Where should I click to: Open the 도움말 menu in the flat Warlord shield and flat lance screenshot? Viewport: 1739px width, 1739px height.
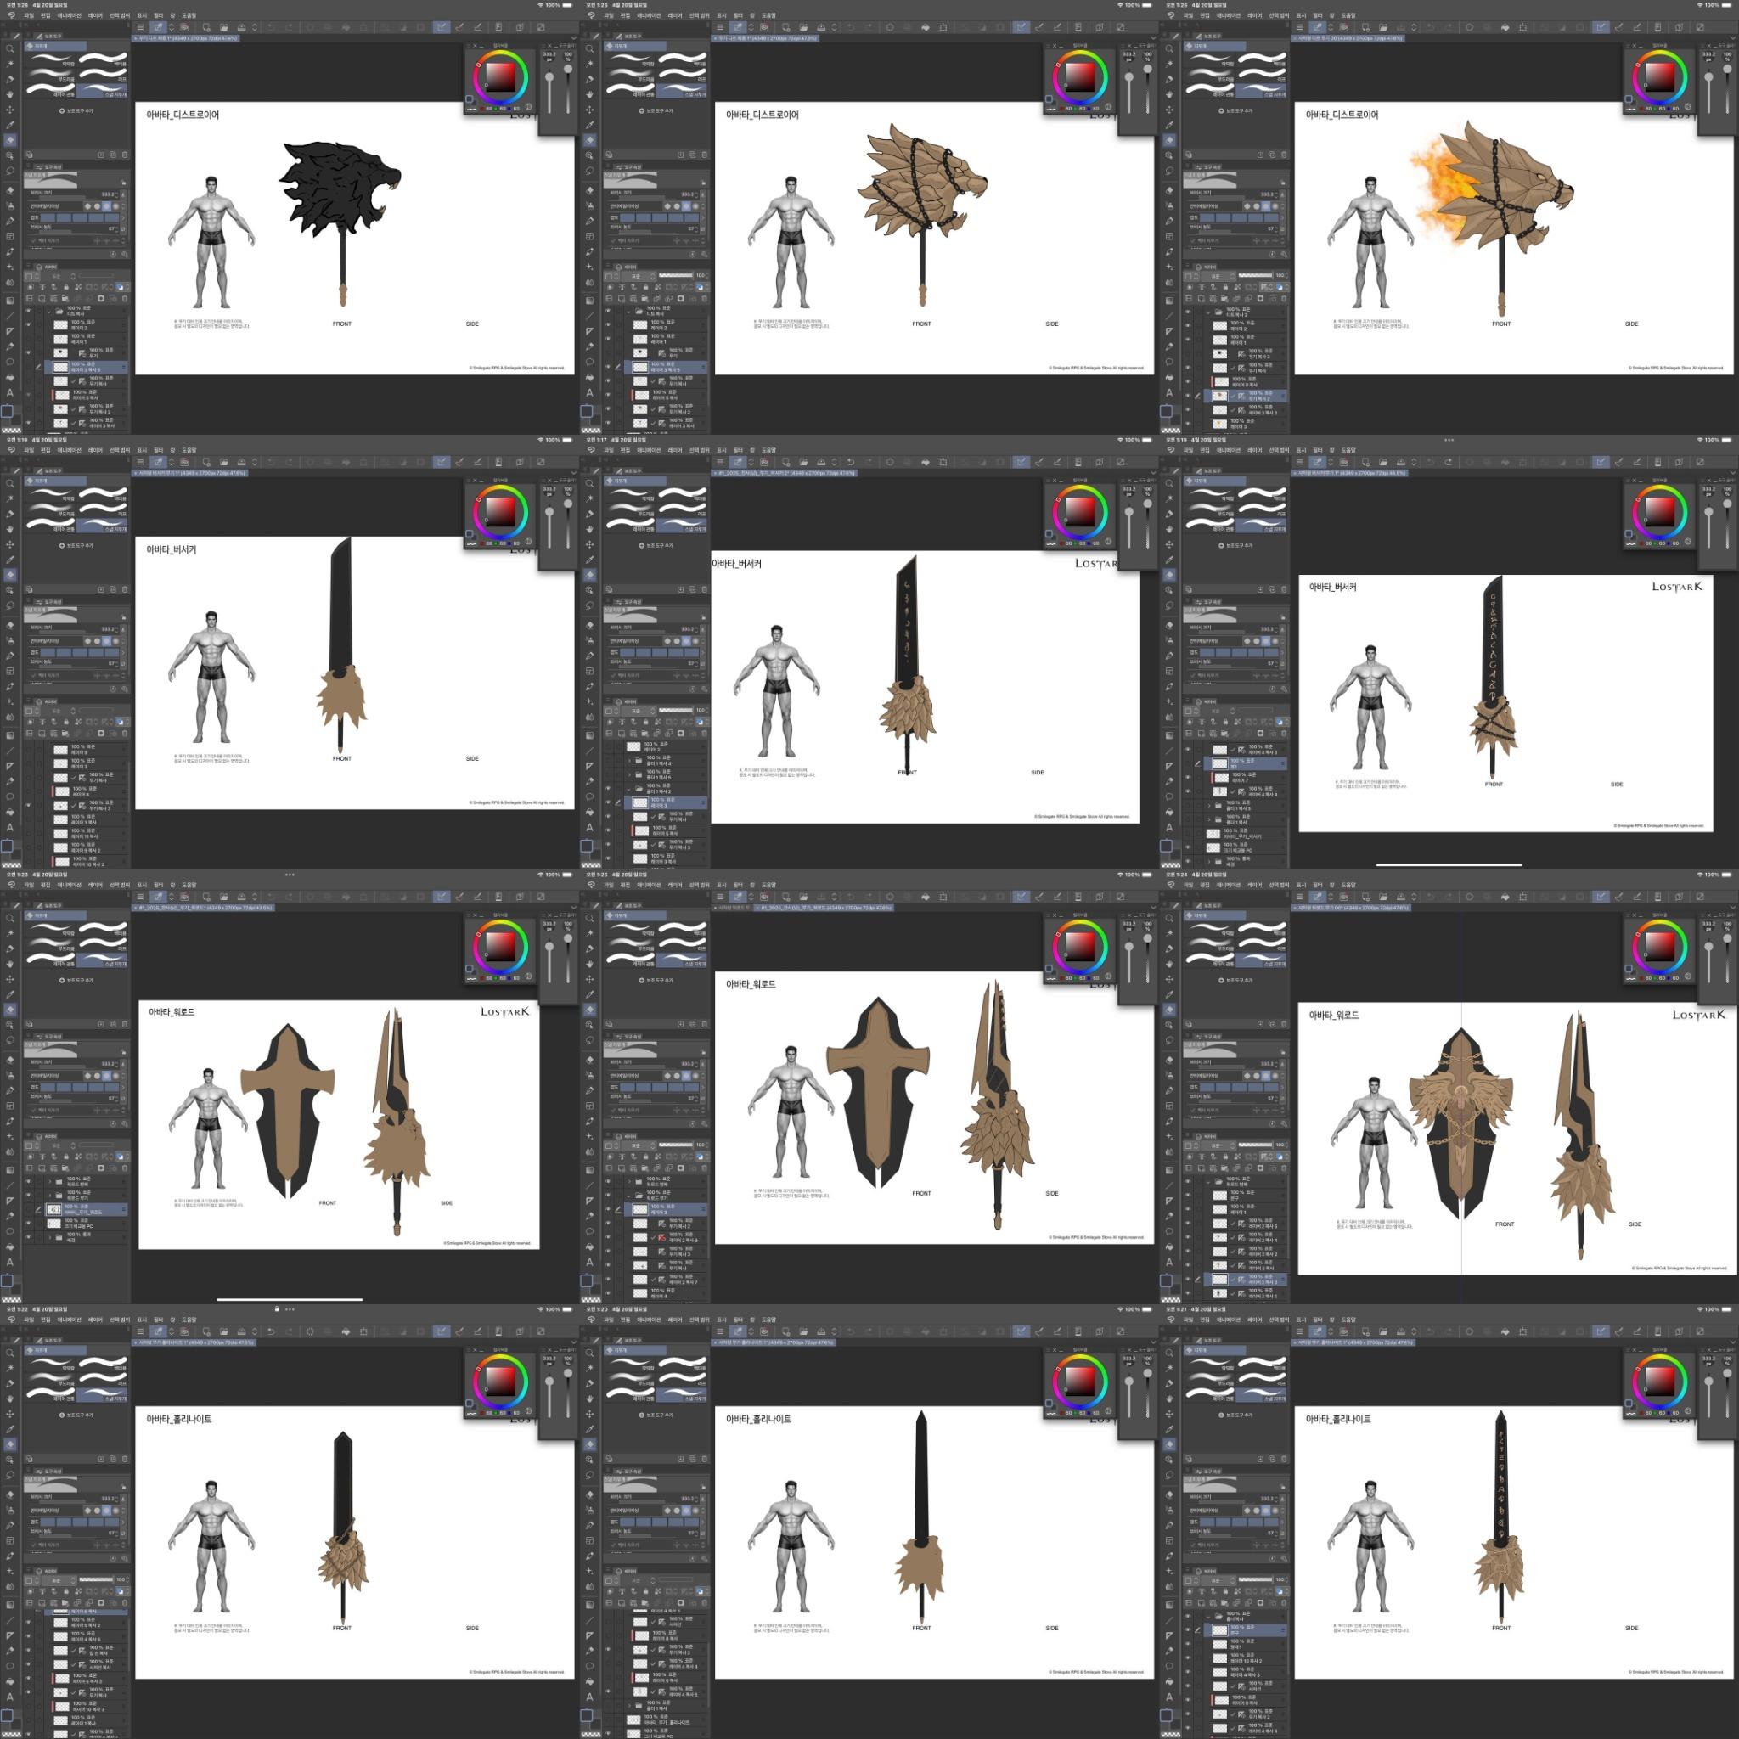pyautogui.click(x=189, y=885)
